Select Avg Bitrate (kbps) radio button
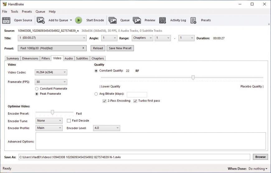The image size is (271, 173). [x=96, y=94]
